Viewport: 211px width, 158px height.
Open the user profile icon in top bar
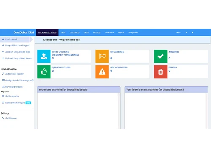(192, 32)
